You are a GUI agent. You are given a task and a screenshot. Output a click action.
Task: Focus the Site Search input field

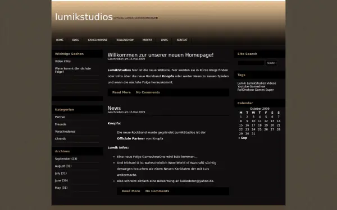pos(251,63)
